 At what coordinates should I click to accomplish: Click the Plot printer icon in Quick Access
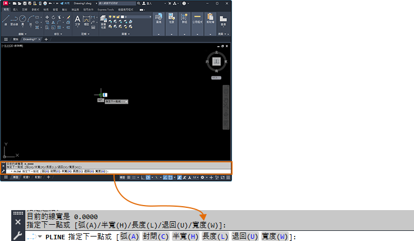coord(45,3)
